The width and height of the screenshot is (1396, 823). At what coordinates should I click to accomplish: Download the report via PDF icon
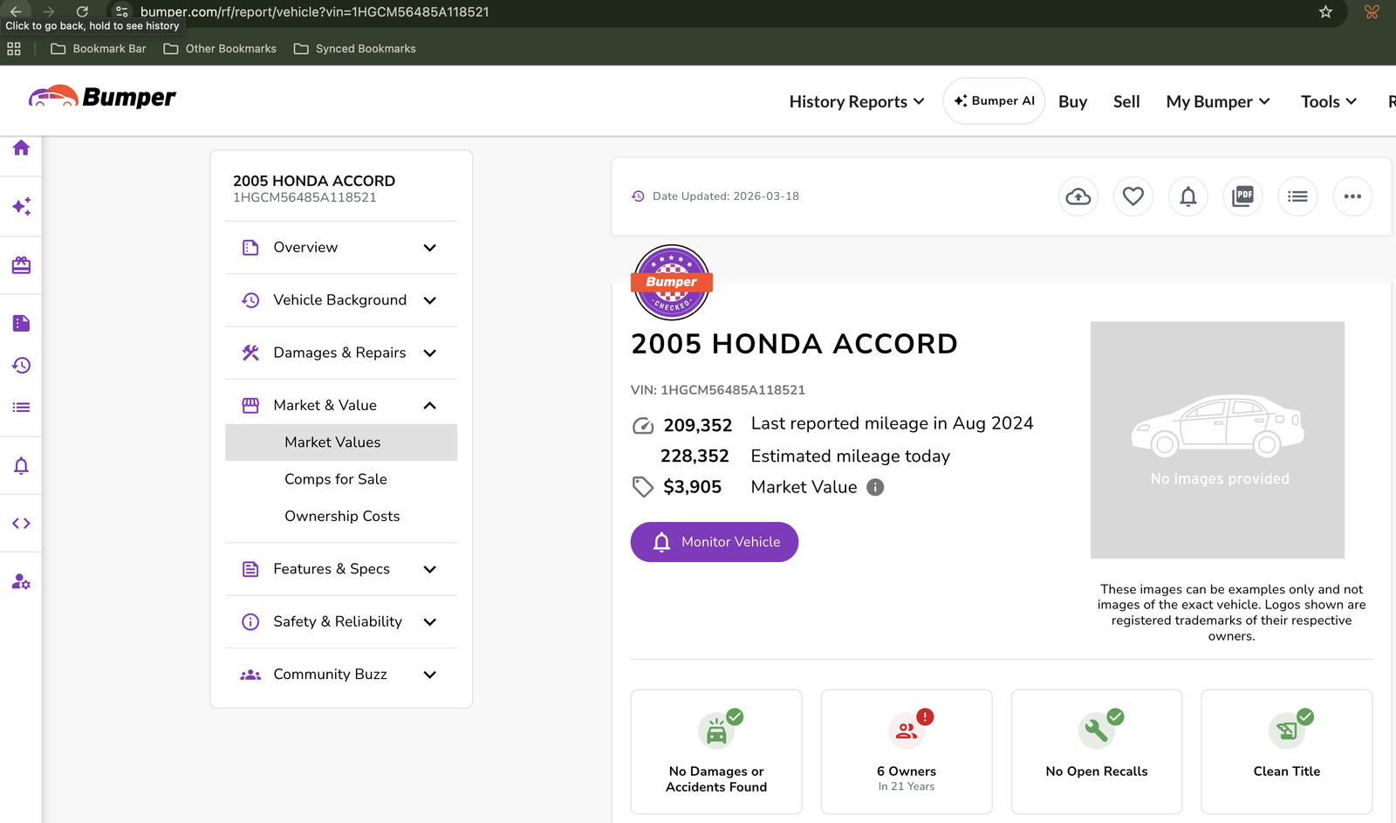coord(1242,196)
